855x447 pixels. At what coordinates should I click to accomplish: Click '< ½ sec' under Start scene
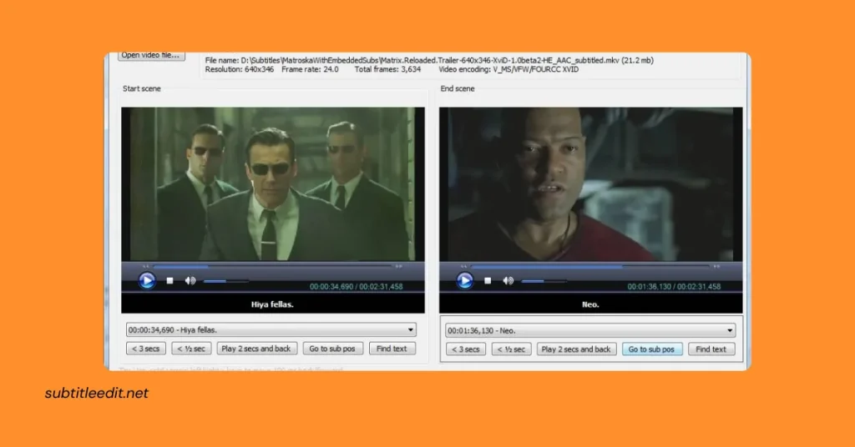click(191, 349)
